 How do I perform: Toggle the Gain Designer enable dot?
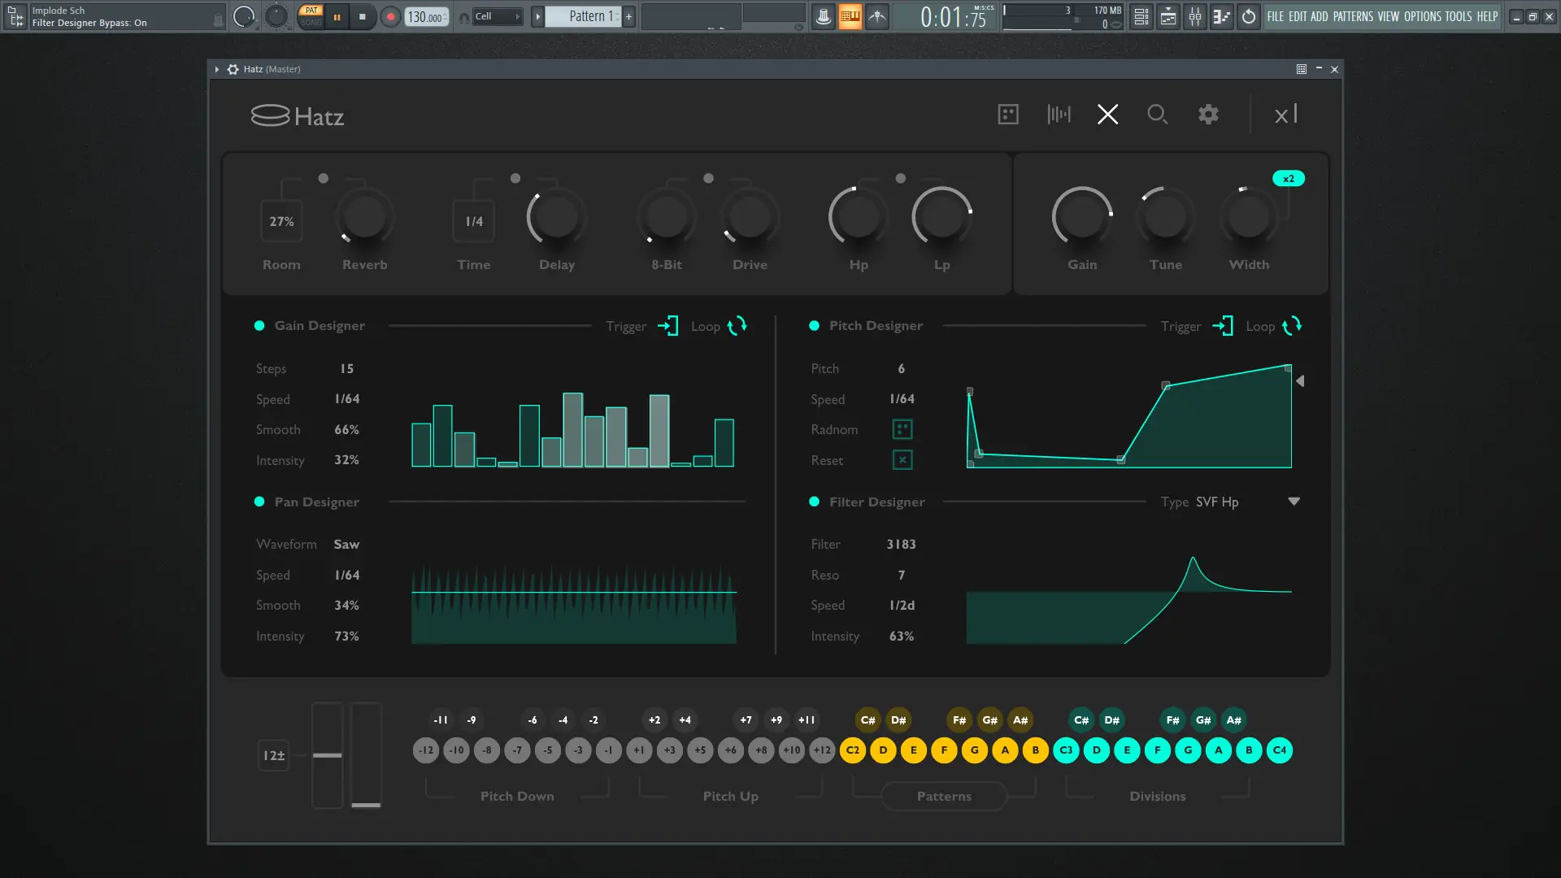[259, 326]
